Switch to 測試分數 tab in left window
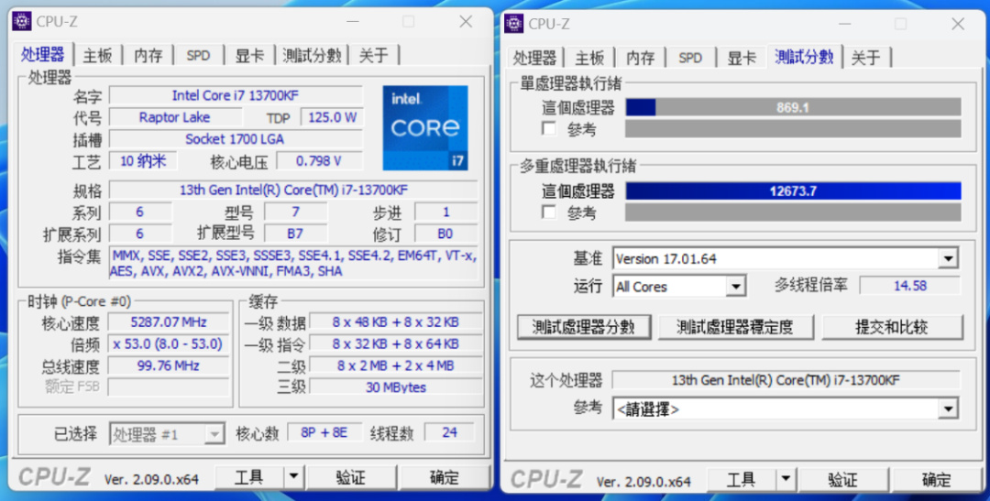 click(313, 56)
